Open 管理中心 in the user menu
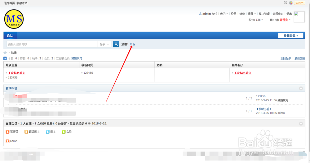Screen dimensions: 310x163 (278, 14)
